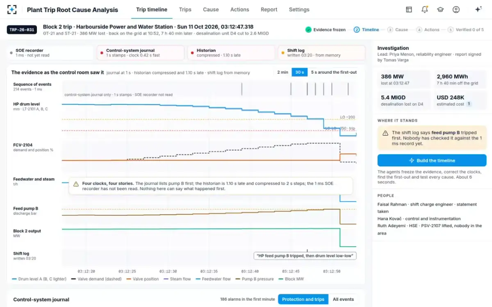This screenshot has height=307, width=492.
Task: Open the Trips tab
Action: 185,9
